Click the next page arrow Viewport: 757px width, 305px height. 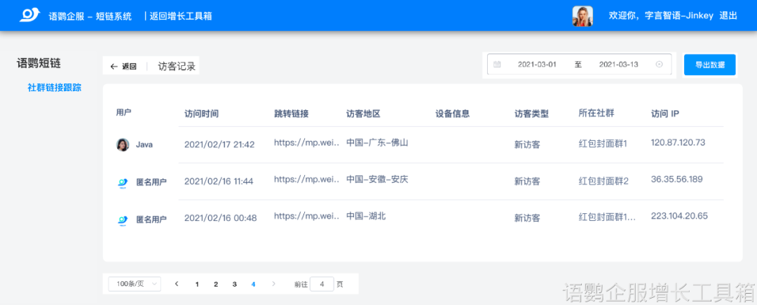click(273, 284)
